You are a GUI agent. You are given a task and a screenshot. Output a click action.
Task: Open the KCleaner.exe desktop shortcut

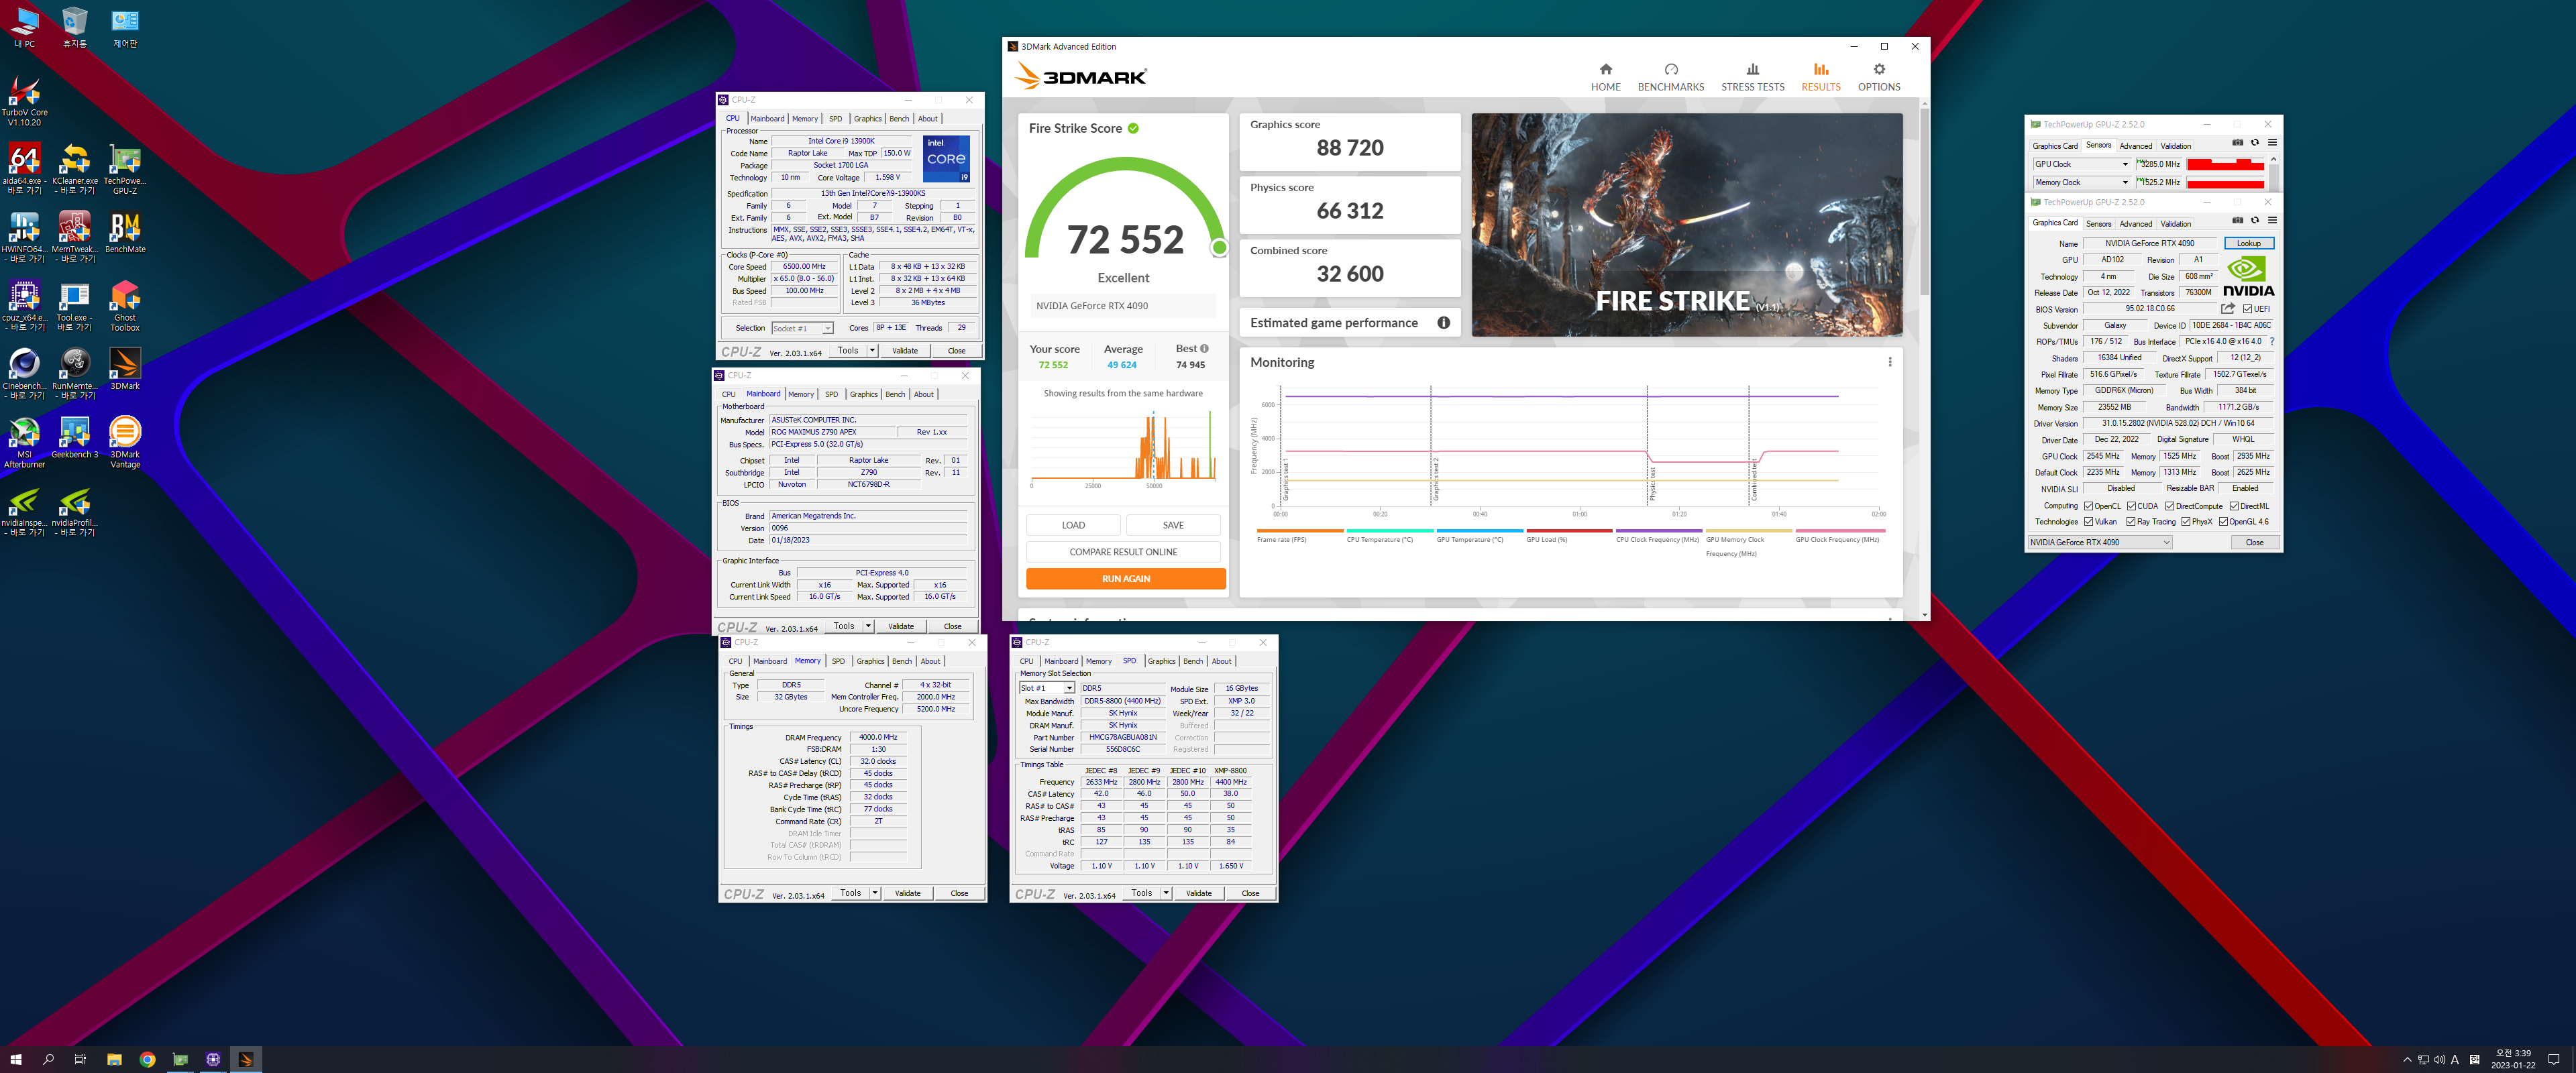click(75, 169)
